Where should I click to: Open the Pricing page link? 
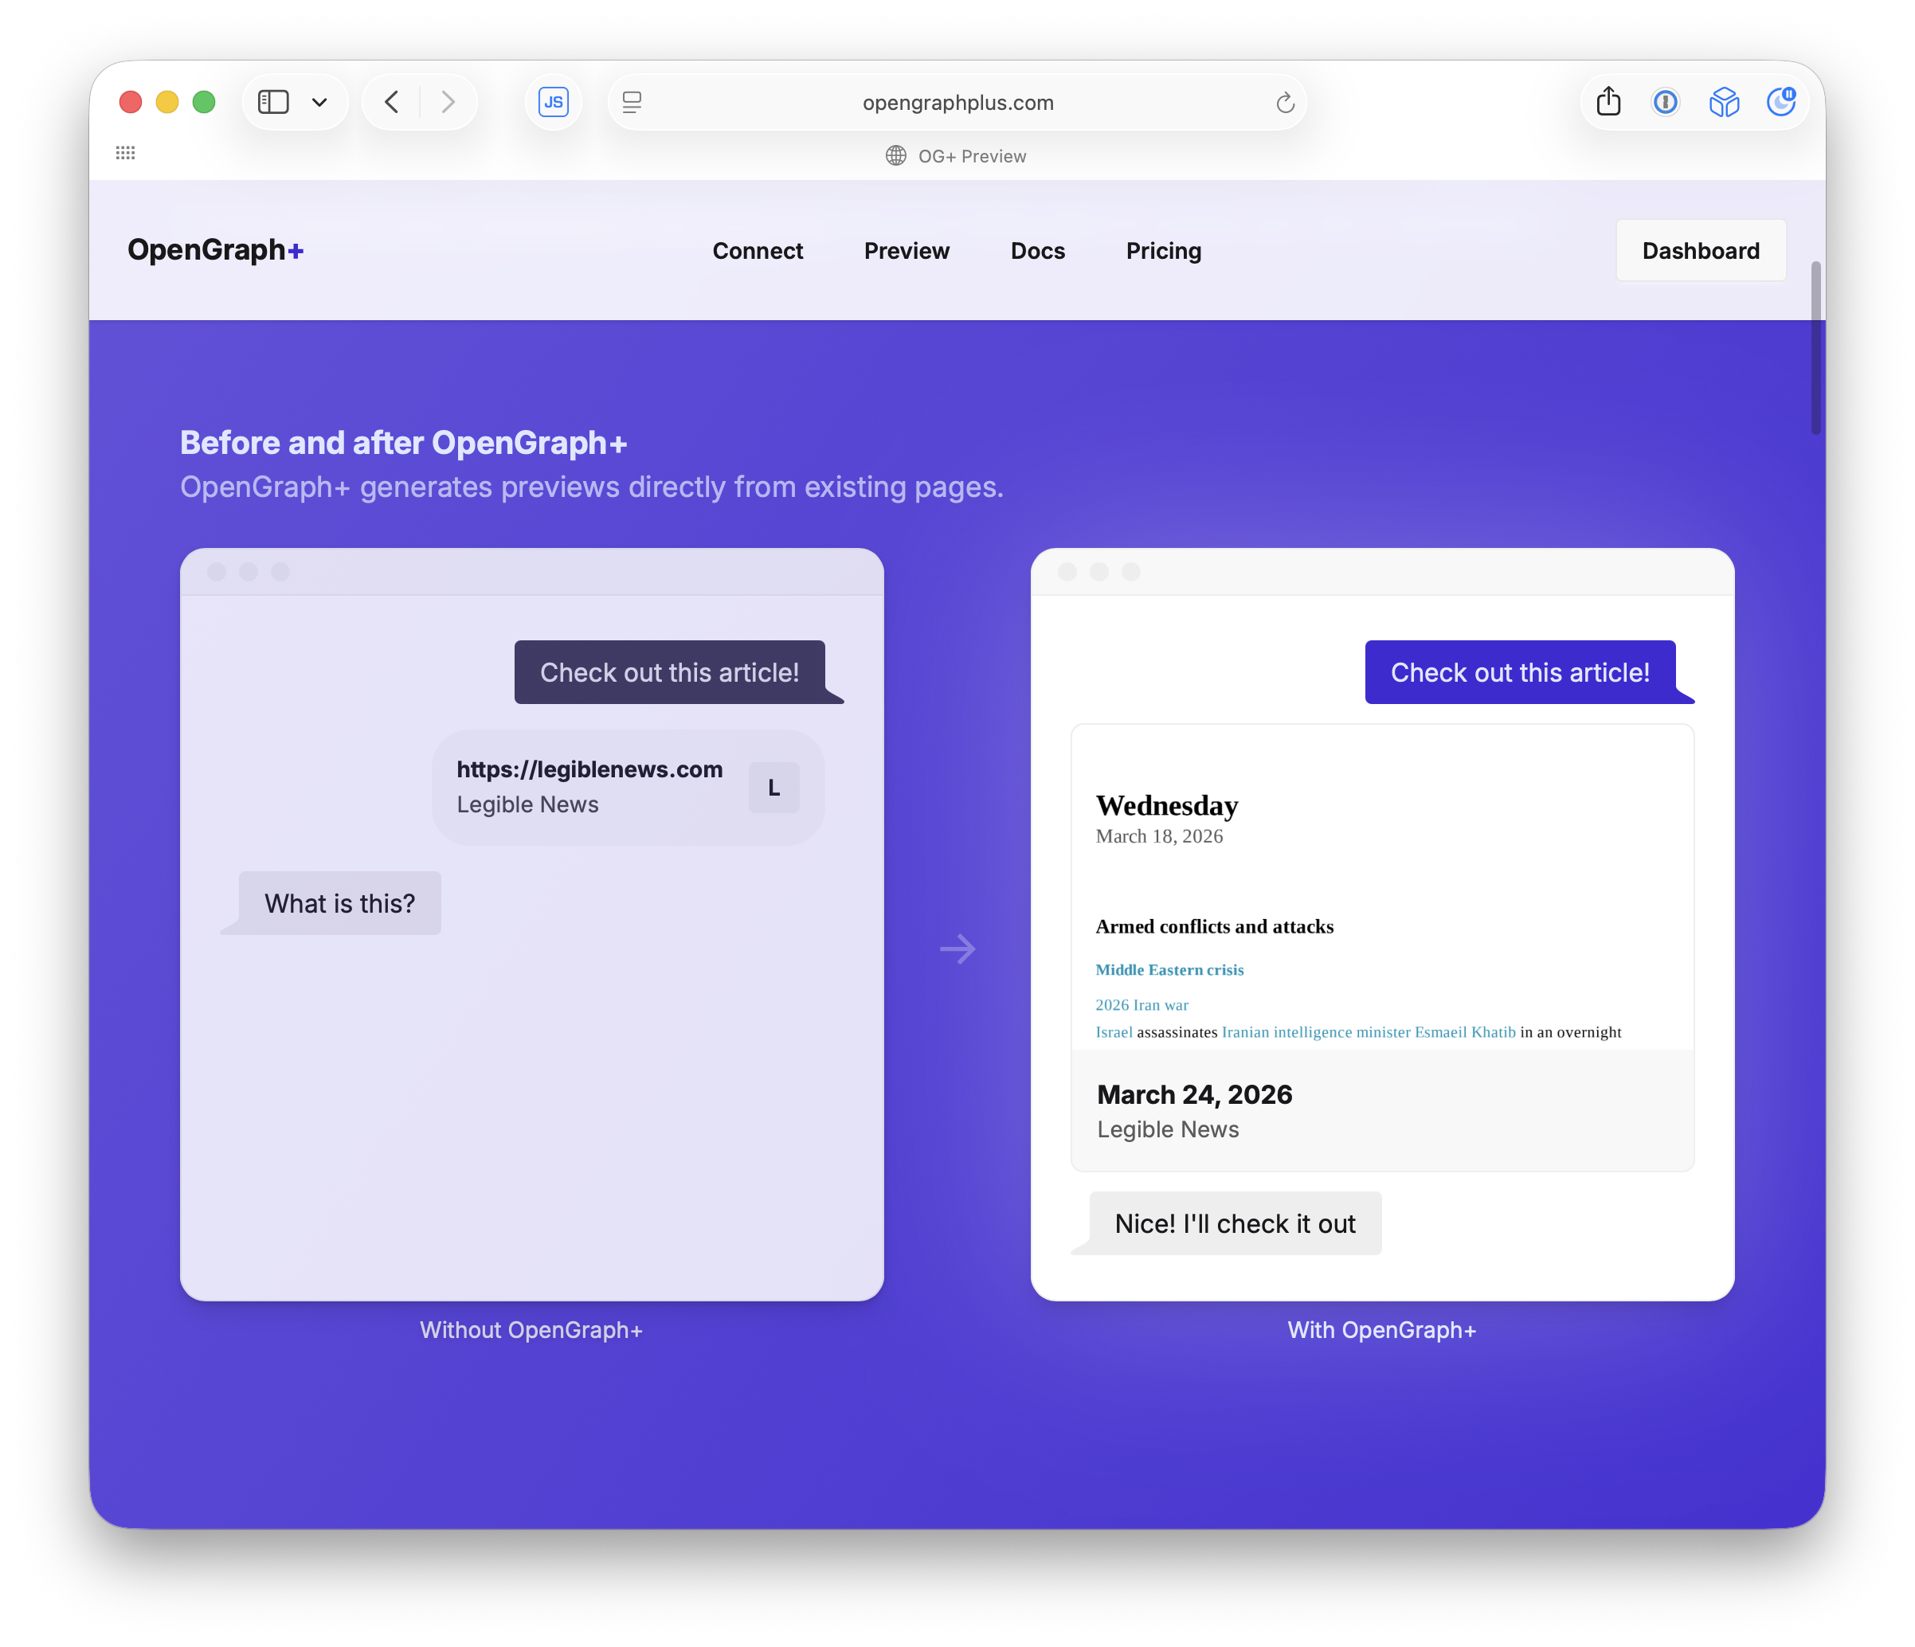coord(1163,250)
